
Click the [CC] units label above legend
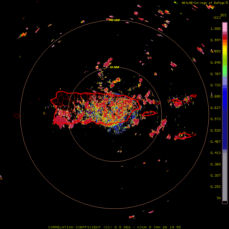click(x=217, y=18)
